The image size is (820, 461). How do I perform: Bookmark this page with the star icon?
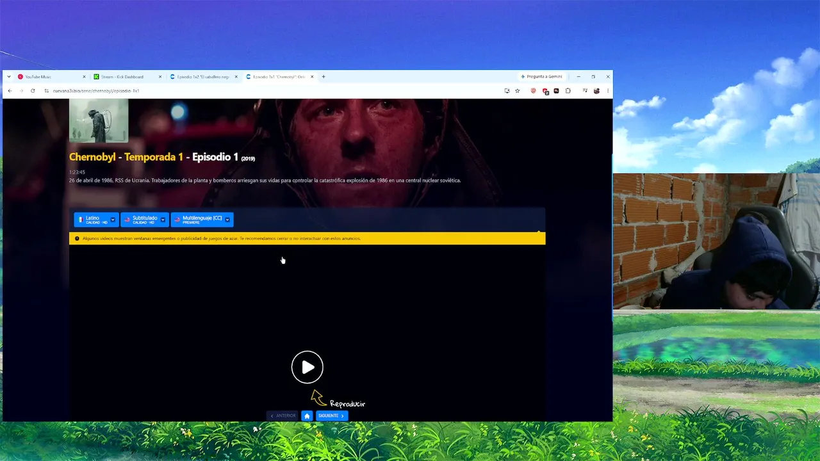518,91
